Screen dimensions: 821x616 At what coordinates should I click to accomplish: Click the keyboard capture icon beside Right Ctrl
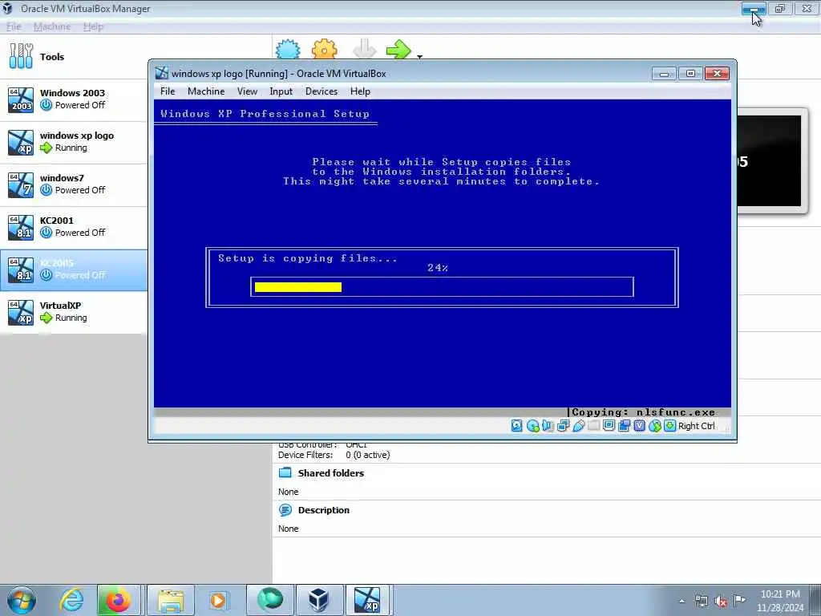pyautogui.click(x=669, y=426)
